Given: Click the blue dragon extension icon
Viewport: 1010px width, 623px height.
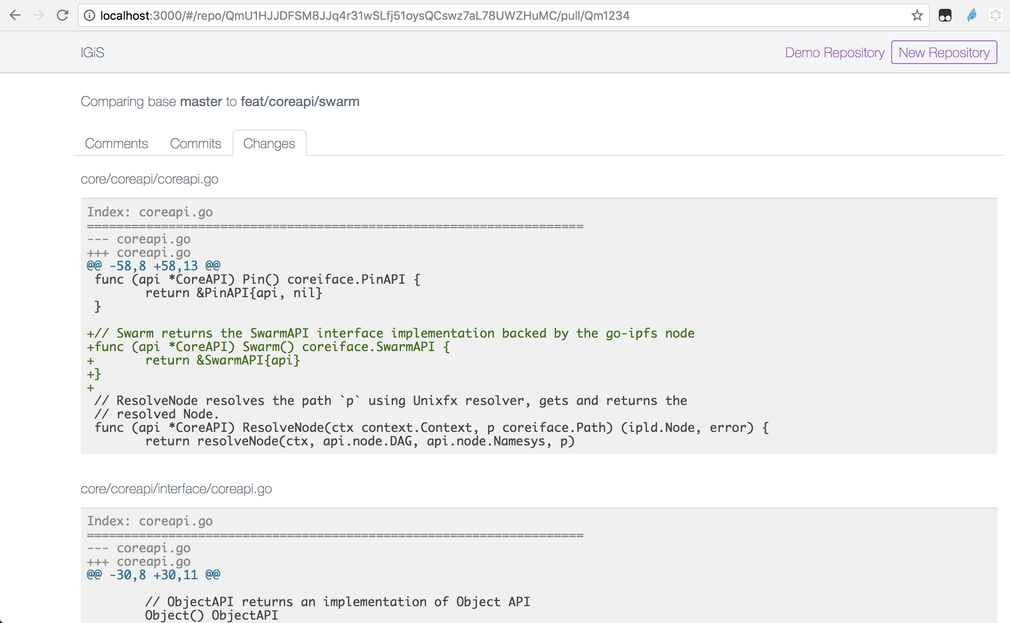Looking at the screenshot, I should coord(972,16).
